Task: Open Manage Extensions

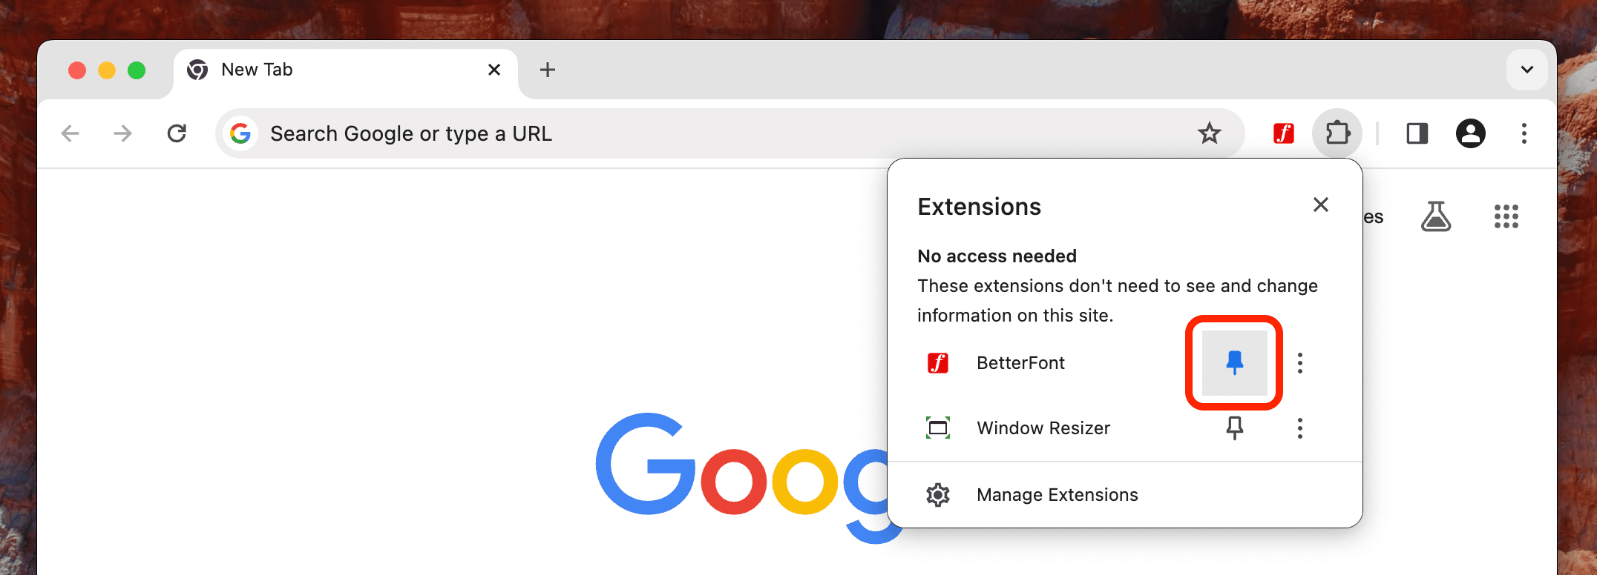Action: pos(1125,494)
